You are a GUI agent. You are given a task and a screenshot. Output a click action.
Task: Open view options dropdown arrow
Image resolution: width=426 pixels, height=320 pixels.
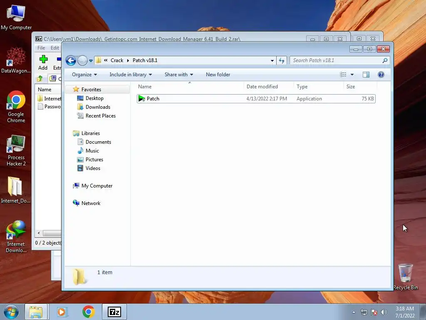[x=352, y=75]
